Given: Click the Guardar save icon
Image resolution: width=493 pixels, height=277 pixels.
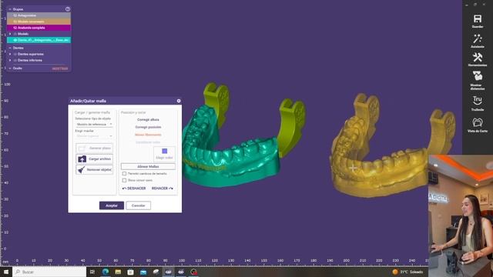Looking at the screenshot, I should 478,18.
